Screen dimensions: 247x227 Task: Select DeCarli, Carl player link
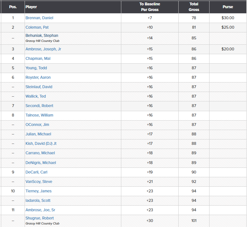coord(36,172)
